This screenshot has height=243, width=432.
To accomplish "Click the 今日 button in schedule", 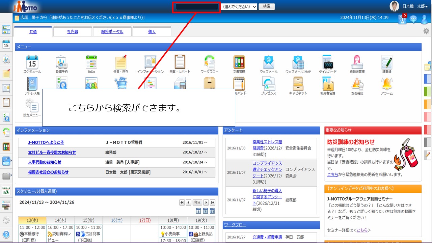I will (x=197, y=202).
